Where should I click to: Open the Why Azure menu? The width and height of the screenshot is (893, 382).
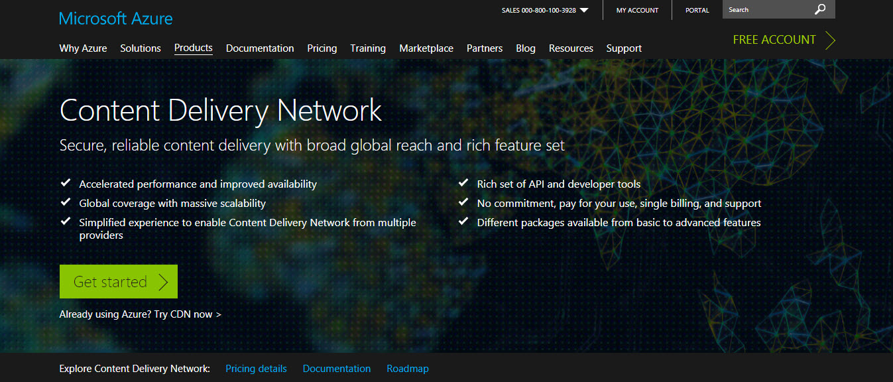coord(83,48)
